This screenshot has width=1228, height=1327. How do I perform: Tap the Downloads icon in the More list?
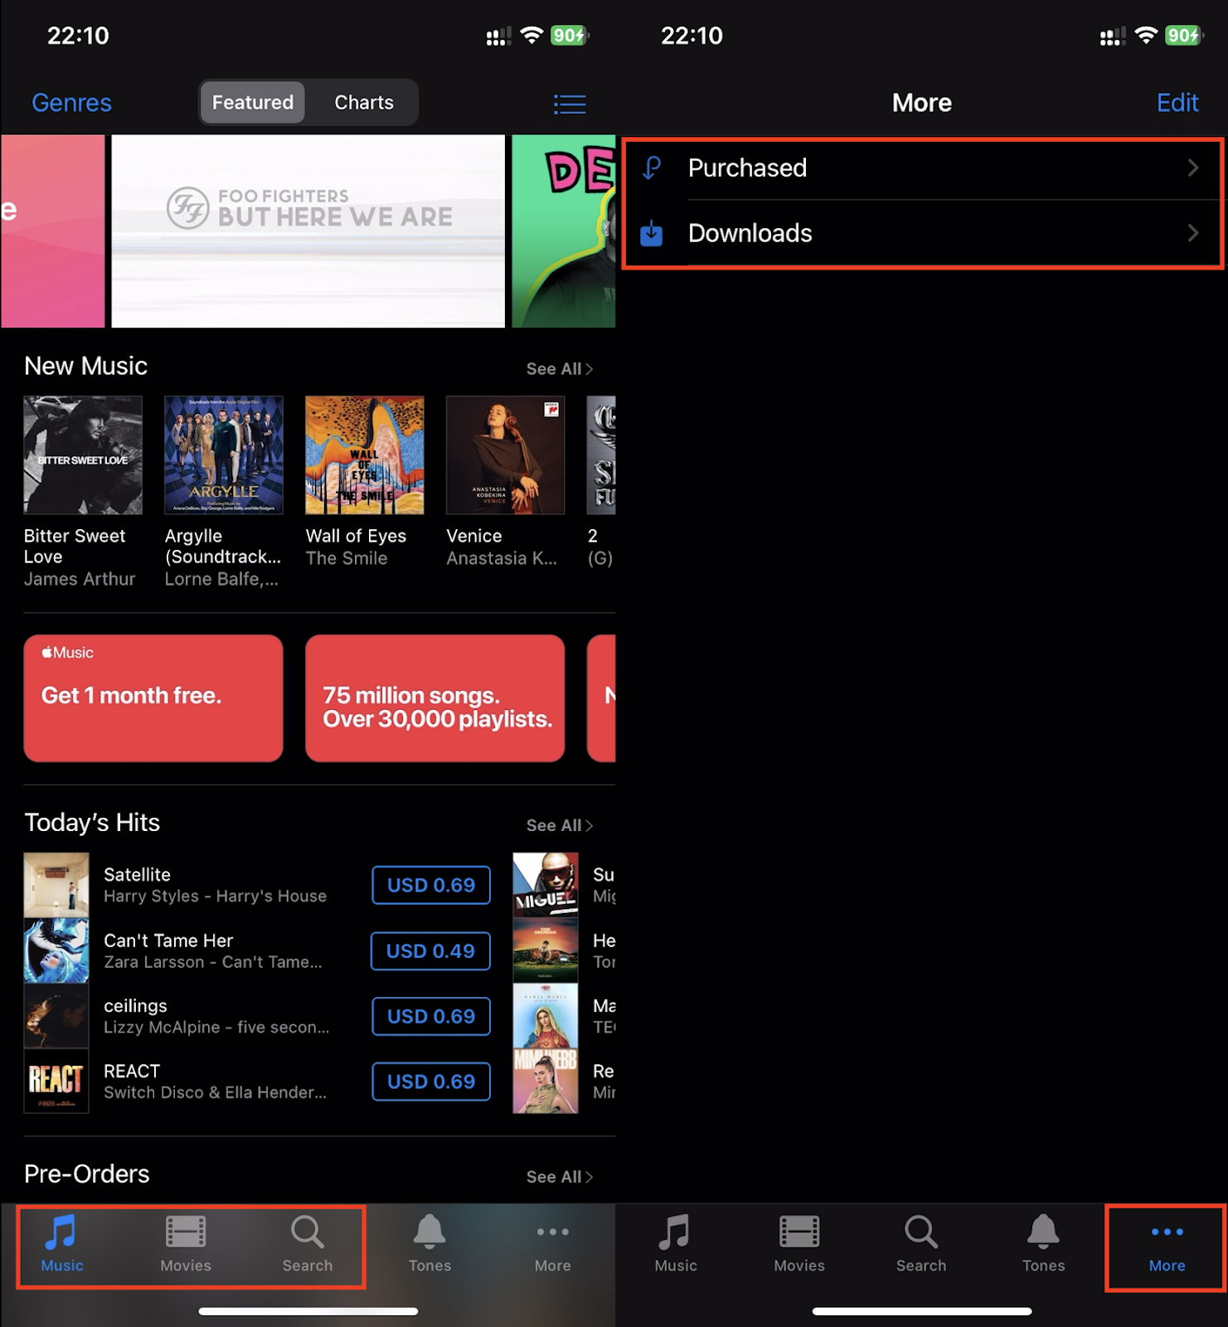tap(652, 233)
